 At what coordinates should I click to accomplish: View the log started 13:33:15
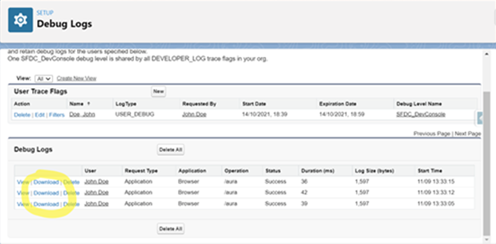click(x=23, y=182)
